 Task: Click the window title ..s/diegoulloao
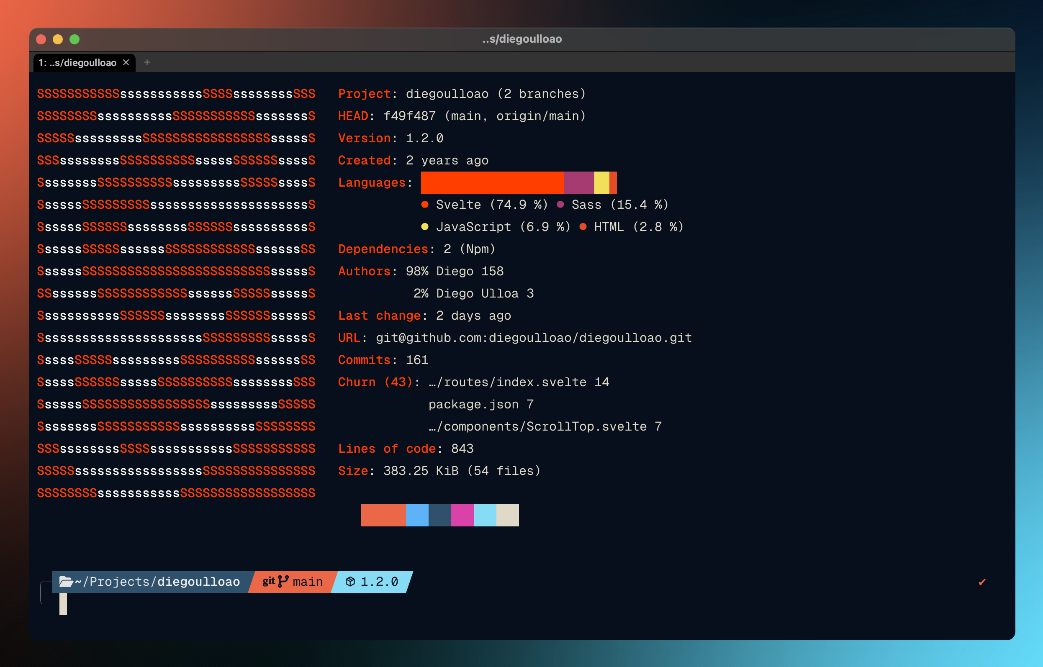522,39
